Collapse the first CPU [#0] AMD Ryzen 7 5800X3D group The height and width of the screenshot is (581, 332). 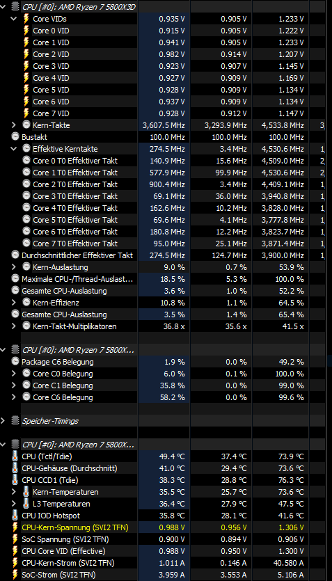(x=3, y=7)
